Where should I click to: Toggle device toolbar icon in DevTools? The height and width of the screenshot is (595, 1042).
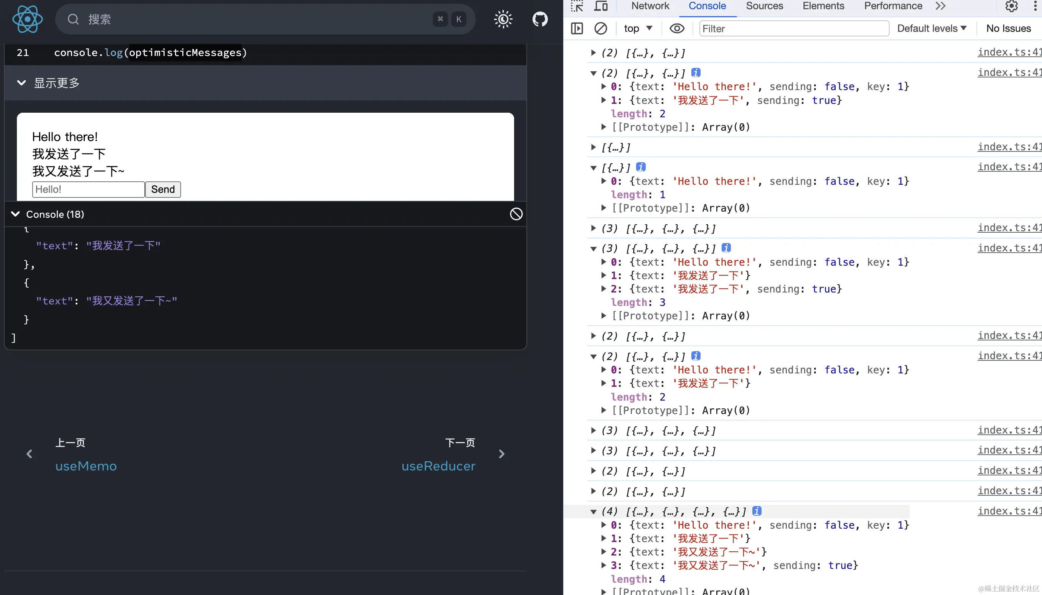pos(601,6)
